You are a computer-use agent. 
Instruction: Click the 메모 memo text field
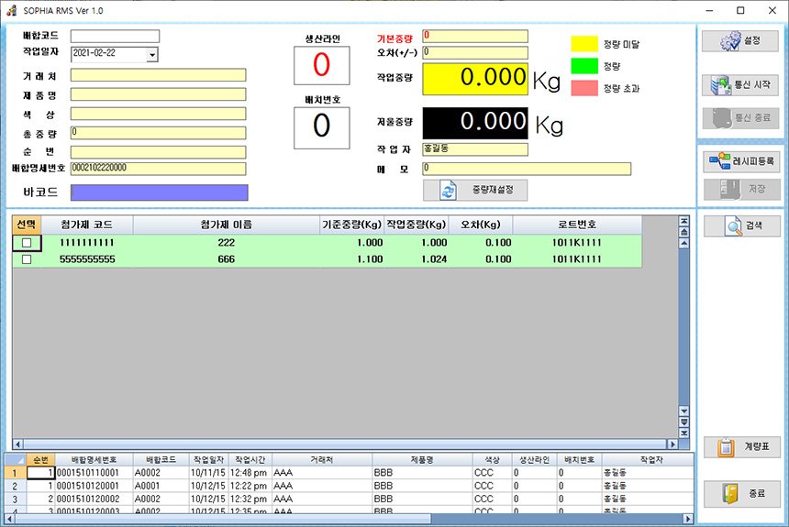(526, 169)
